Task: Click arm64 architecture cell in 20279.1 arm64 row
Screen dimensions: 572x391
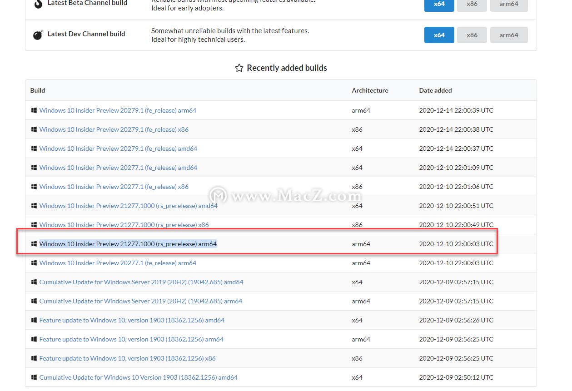Action: (x=361, y=110)
